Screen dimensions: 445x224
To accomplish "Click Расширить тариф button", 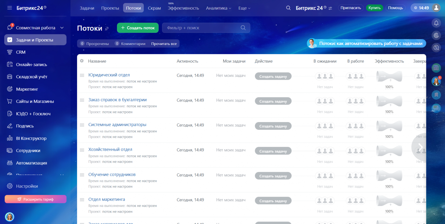I will click(x=35, y=199).
